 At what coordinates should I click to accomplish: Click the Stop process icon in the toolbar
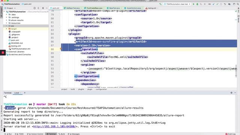click(x=205, y=4)
